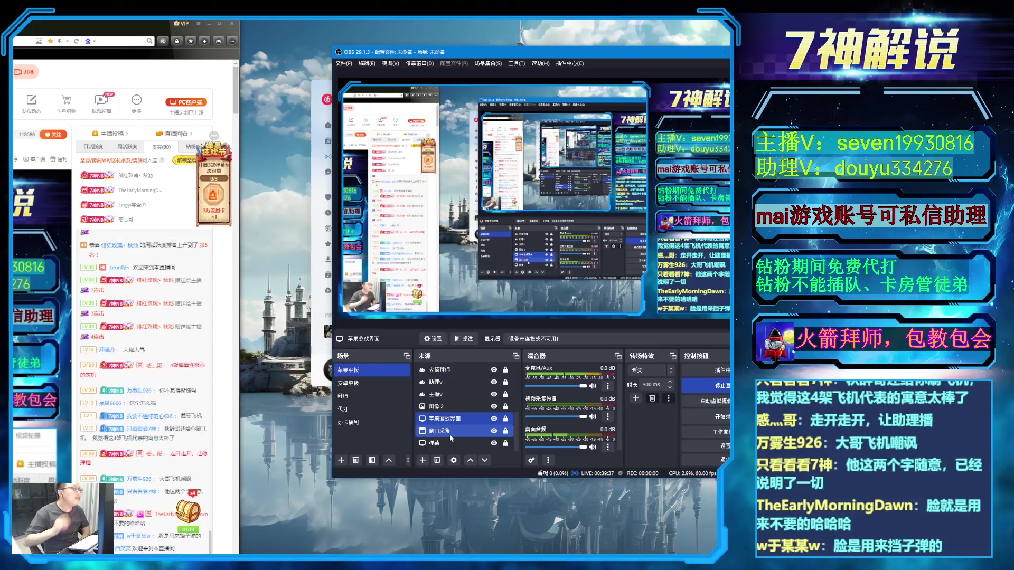
Task: Mute the 桌面音频 speaker icon
Action: coord(593,447)
